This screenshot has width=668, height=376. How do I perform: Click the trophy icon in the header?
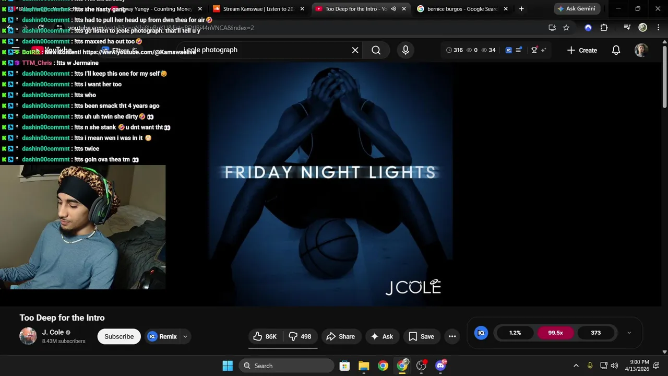[x=534, y=50]
